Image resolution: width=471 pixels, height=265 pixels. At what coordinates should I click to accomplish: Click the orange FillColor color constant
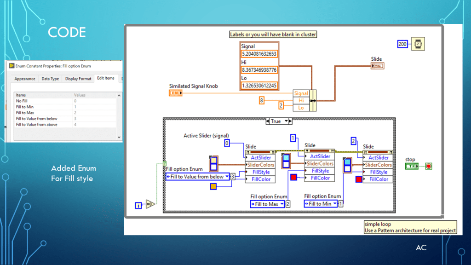[x=213, y=186]
